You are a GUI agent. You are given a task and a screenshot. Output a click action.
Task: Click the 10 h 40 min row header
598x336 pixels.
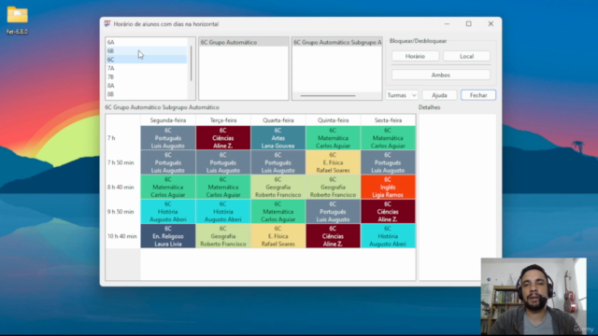pos(122,236)
